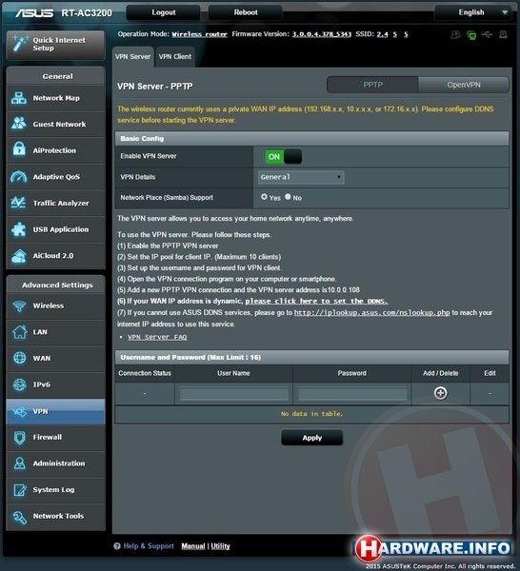Click the LAN house icon
Viewport: 520px width, 571px height.
19,332
